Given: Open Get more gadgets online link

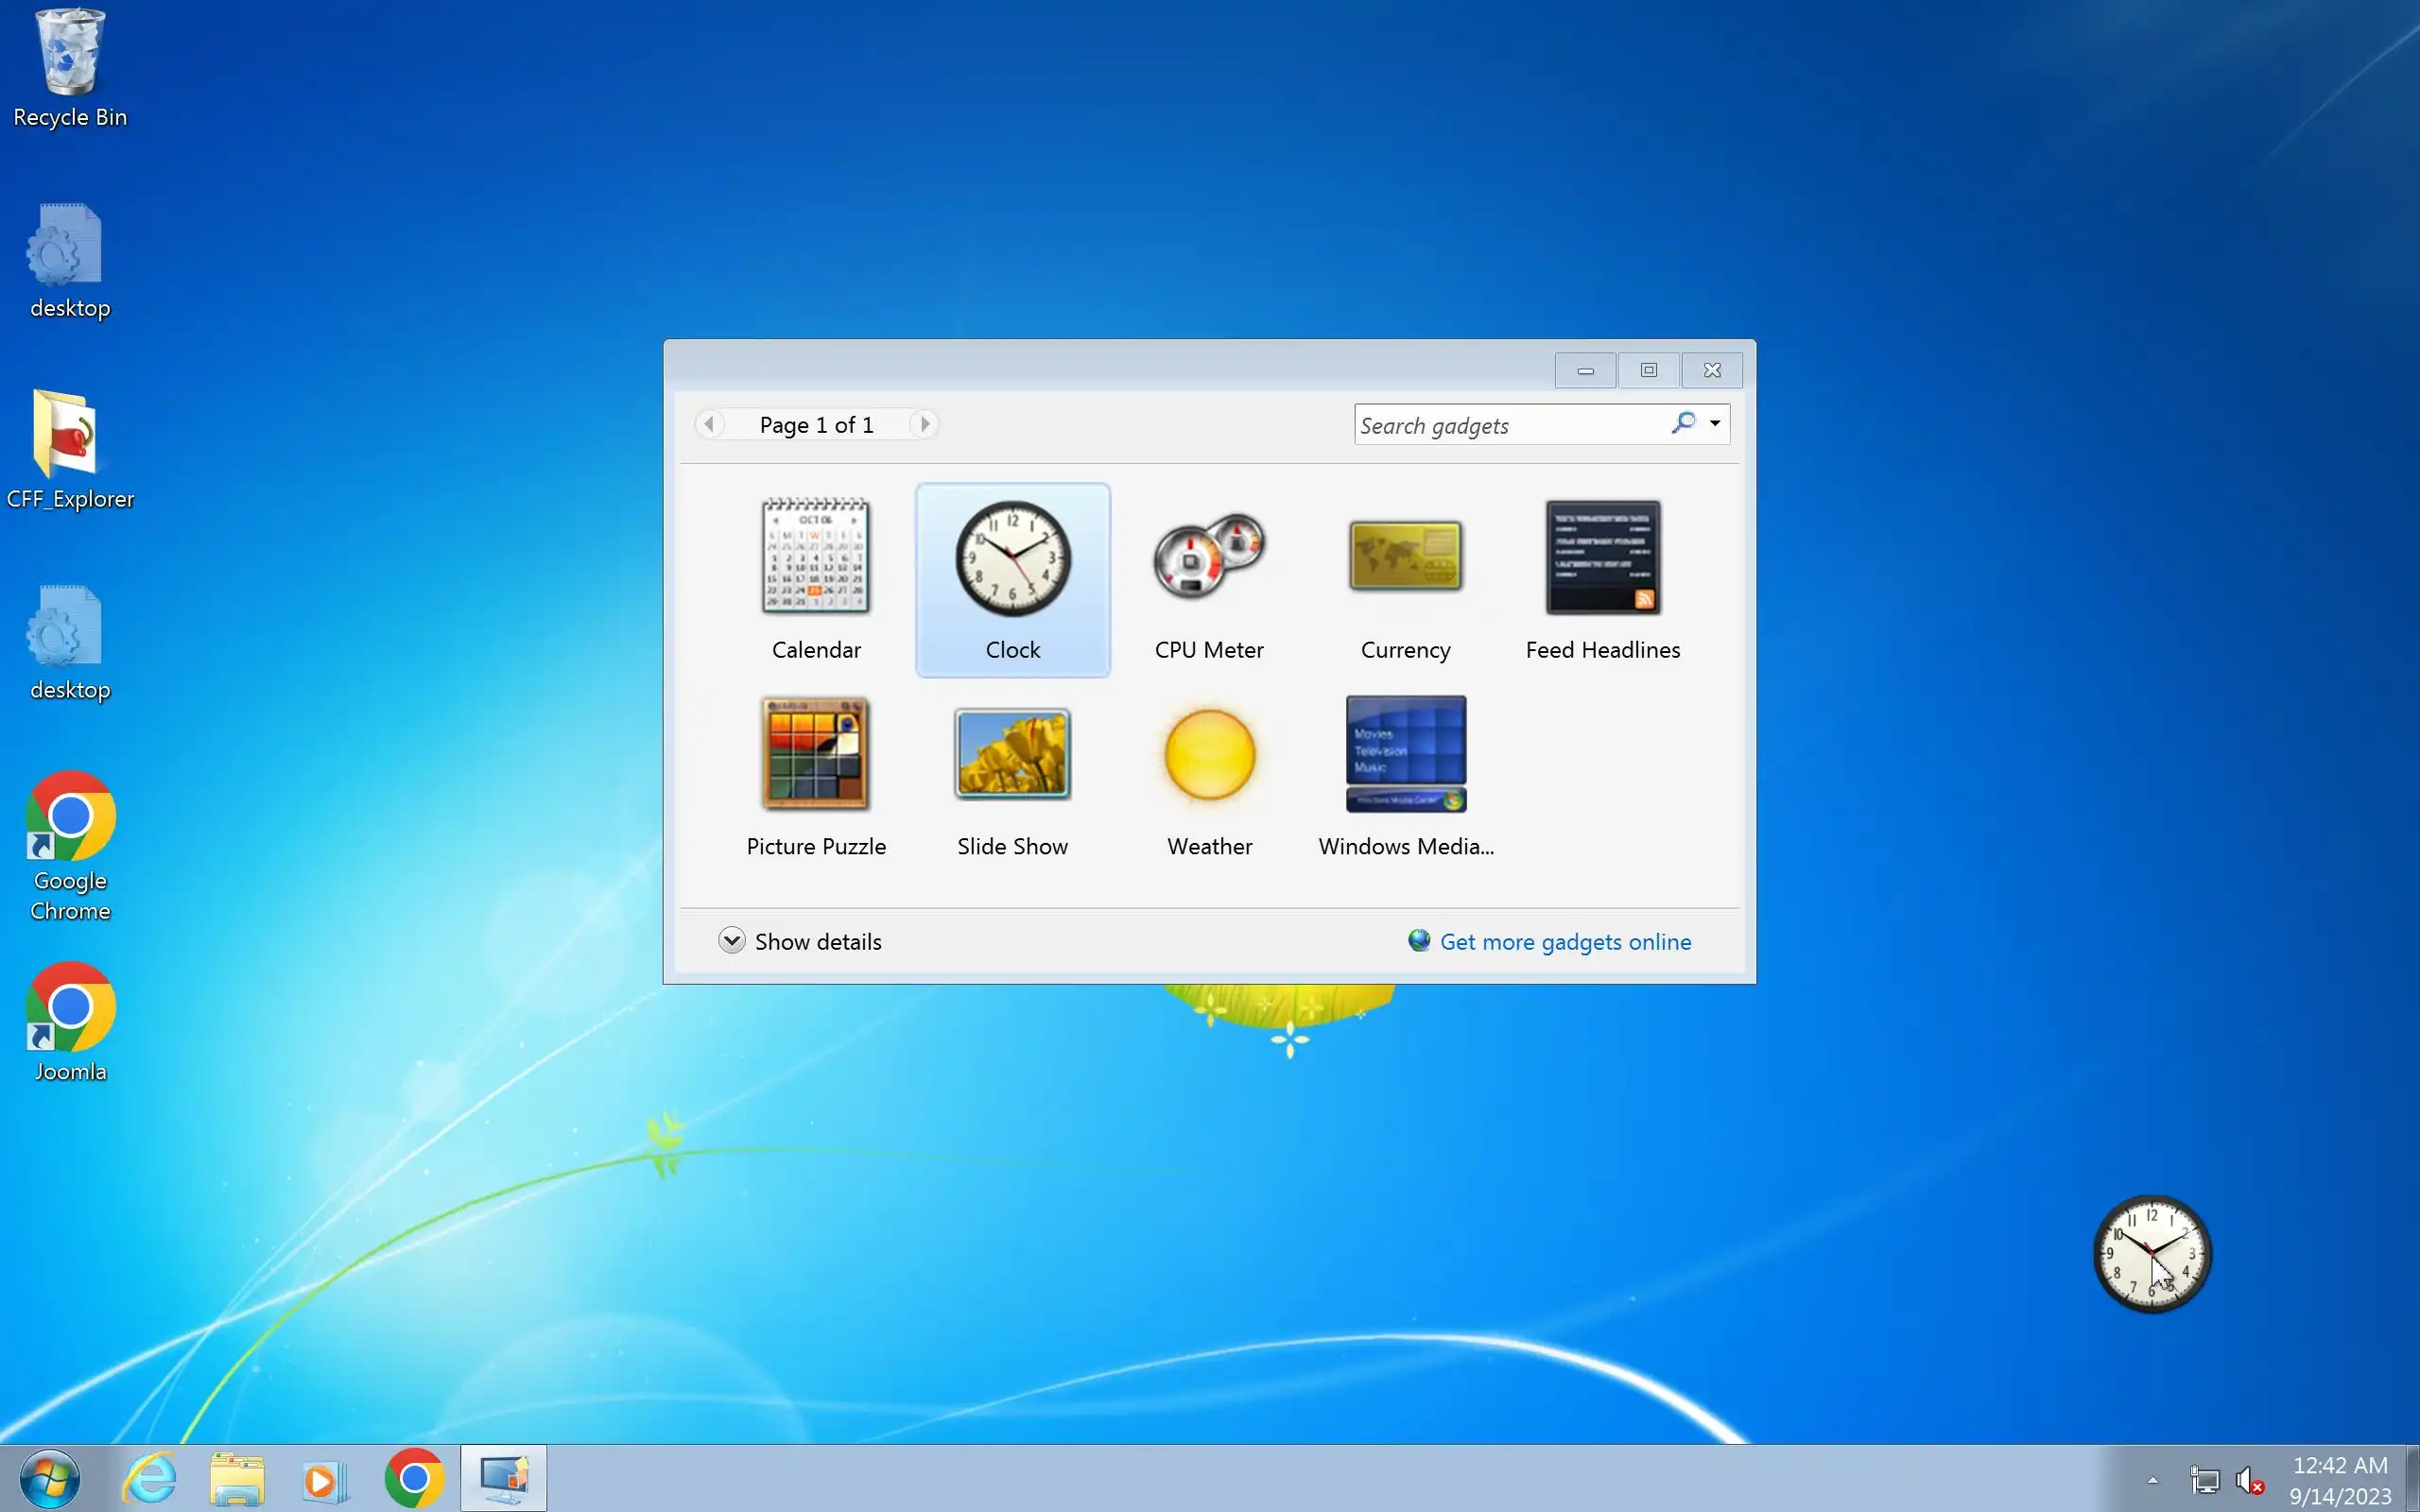Looking at the screenshot, I should pyautogui.click(x=1564, y=942).
